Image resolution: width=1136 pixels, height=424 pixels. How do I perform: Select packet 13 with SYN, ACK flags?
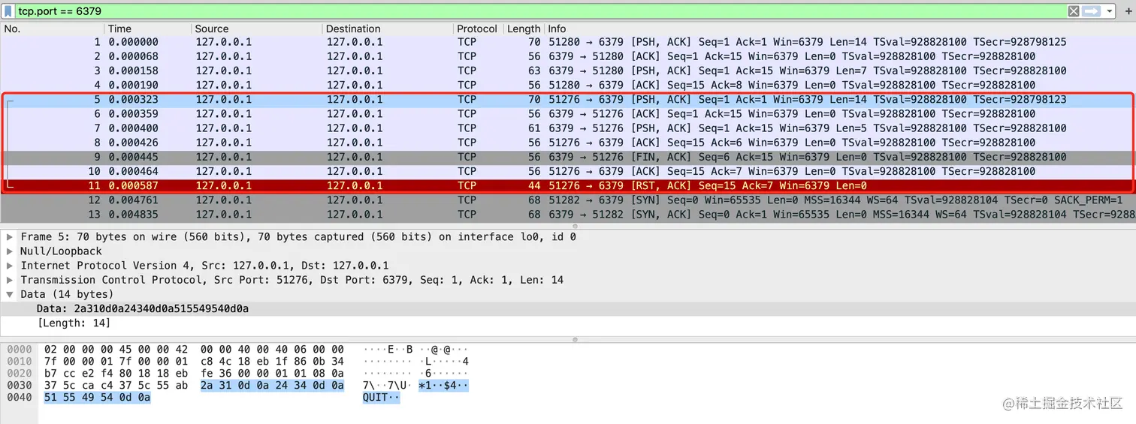pos(568,214)
